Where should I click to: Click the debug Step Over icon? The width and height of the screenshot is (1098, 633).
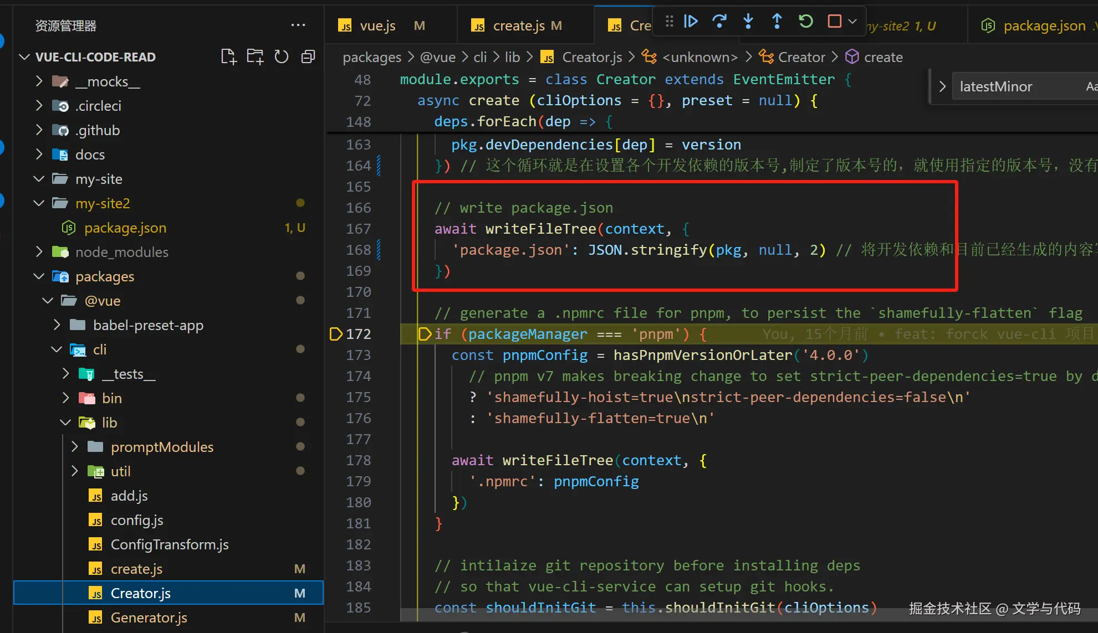719,22
